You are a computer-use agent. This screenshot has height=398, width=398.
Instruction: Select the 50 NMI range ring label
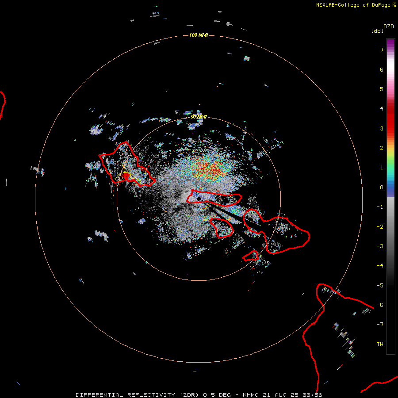click(199, 117)
